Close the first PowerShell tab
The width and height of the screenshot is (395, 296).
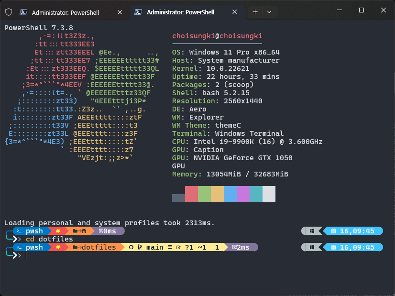tap(119, 12)
